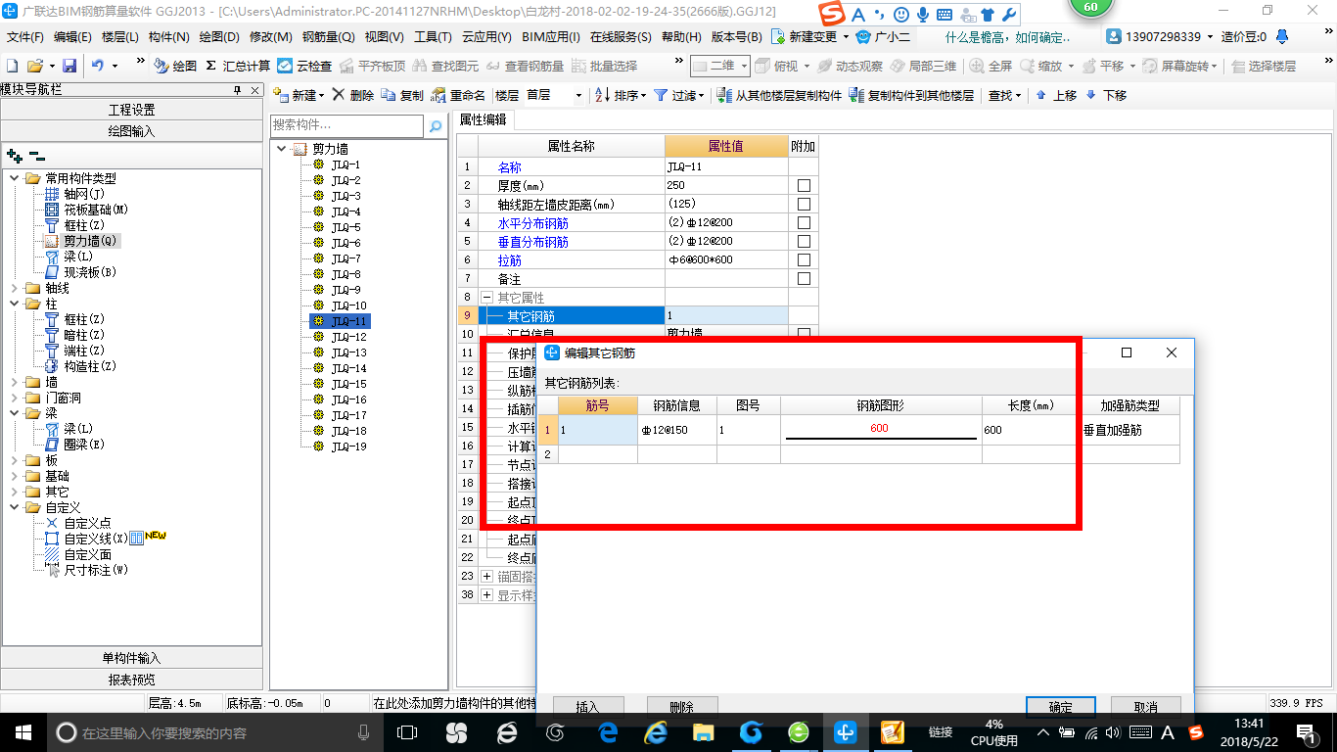The height and width of the screenshot is (752, 1337).
Task: Tick the 附加 checkbox for 拉筋
Action: [804, 259]
